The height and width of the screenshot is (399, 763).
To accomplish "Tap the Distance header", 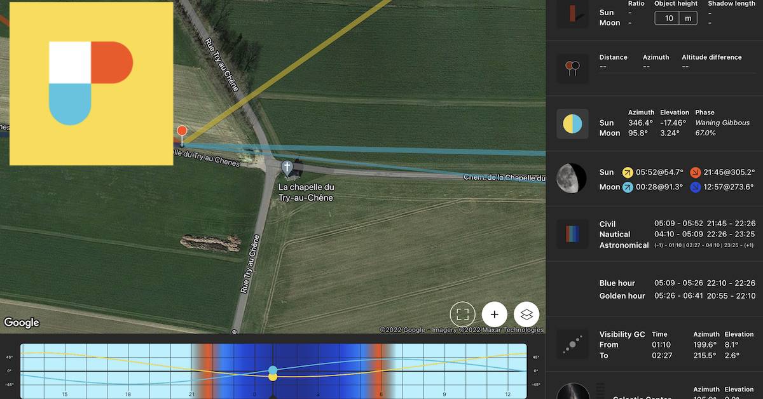I will pos(613,57).
